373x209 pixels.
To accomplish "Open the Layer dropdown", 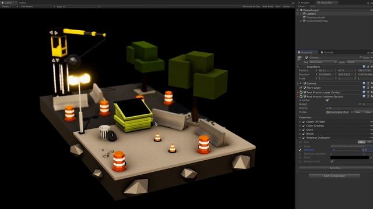I will [360, 62].
